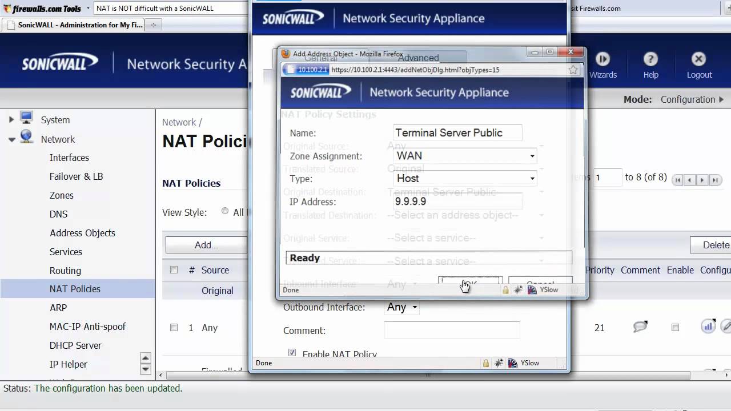Select the checkbox for policy row 1
731x411 pixels.
click(x=174, y=328)
